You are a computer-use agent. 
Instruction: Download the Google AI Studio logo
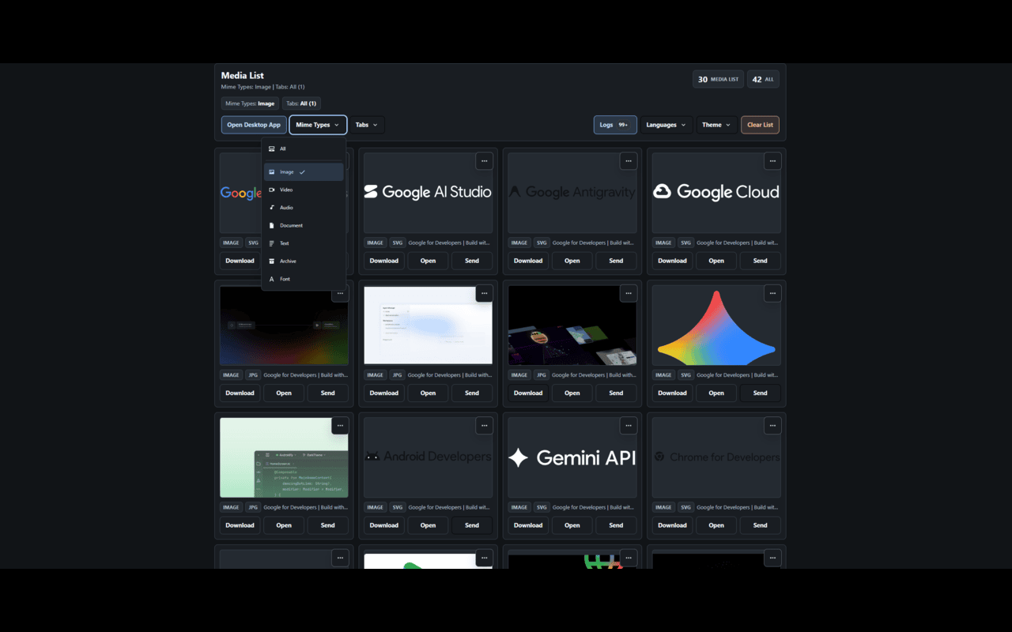[x=384, y=261]
